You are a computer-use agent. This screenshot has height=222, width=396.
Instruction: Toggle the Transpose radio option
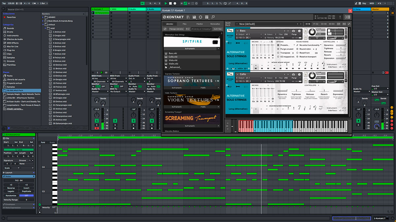point(278,53)
